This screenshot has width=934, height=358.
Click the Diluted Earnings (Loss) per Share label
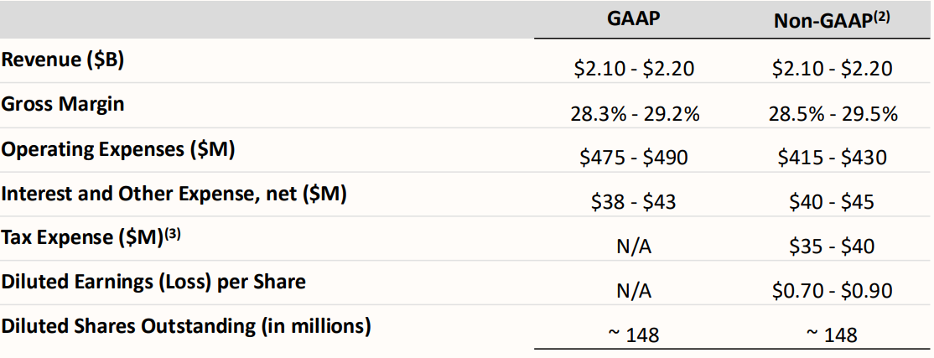click(153, 282)
